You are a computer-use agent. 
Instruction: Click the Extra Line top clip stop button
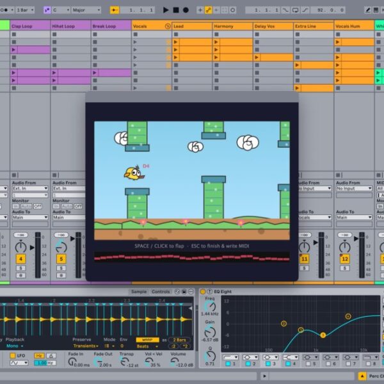pos(298,35)
